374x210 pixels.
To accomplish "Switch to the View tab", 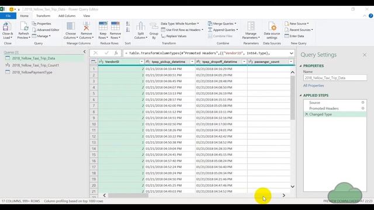I will click(x=86, y=16).
